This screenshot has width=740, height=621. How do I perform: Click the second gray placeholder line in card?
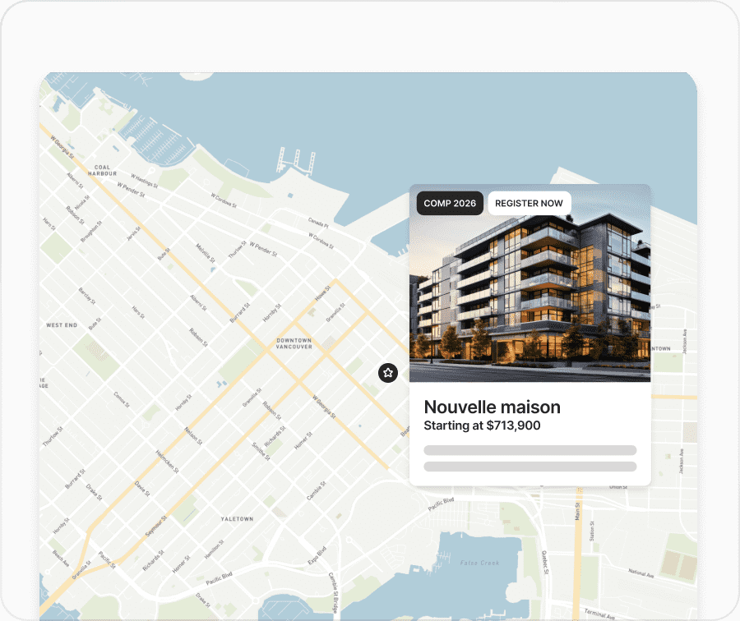click(x=530, y=467)
